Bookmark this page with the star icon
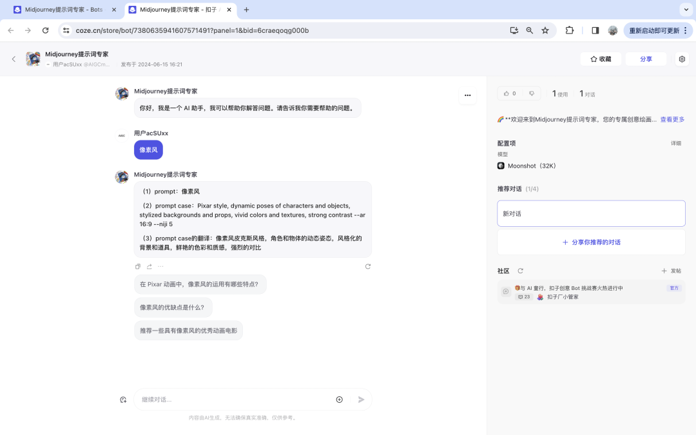 [x=545, y=30]
